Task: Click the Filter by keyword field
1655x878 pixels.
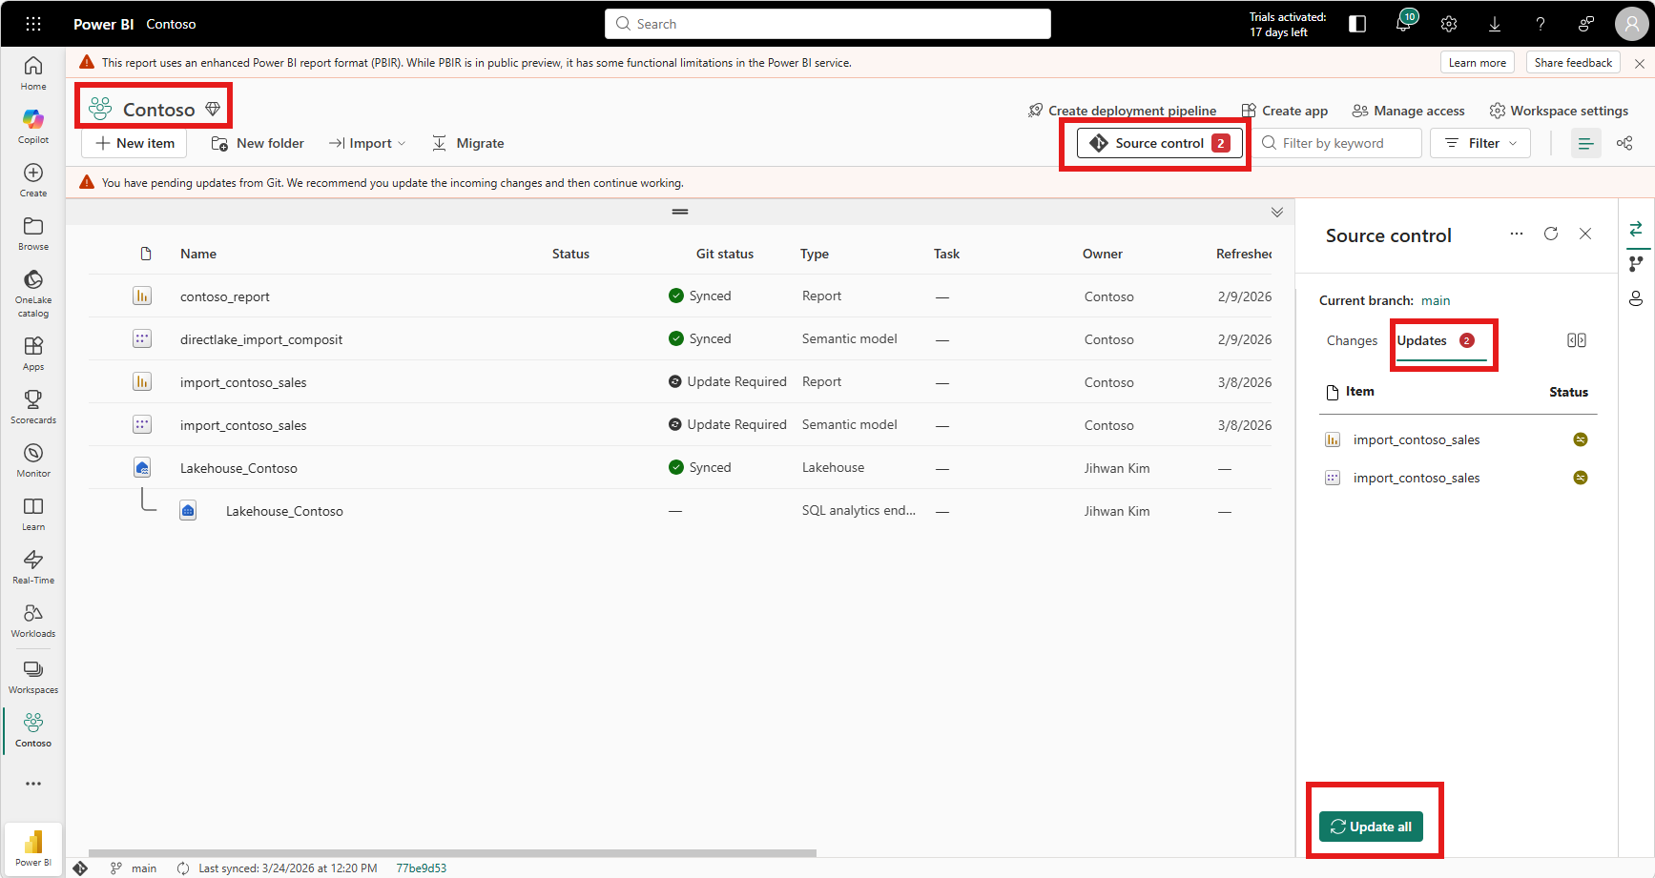Action: point(1336,143)
